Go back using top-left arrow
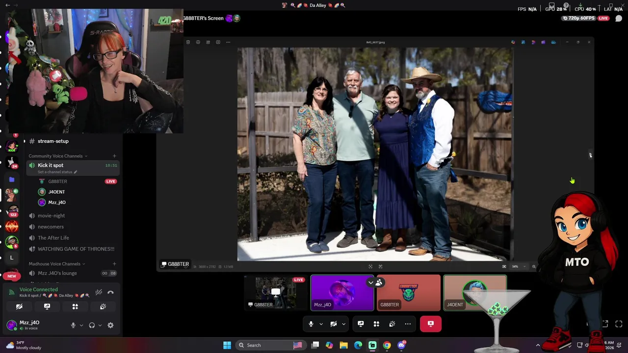Viewport: 628px width, 353px height. click(x=7, y=5)
